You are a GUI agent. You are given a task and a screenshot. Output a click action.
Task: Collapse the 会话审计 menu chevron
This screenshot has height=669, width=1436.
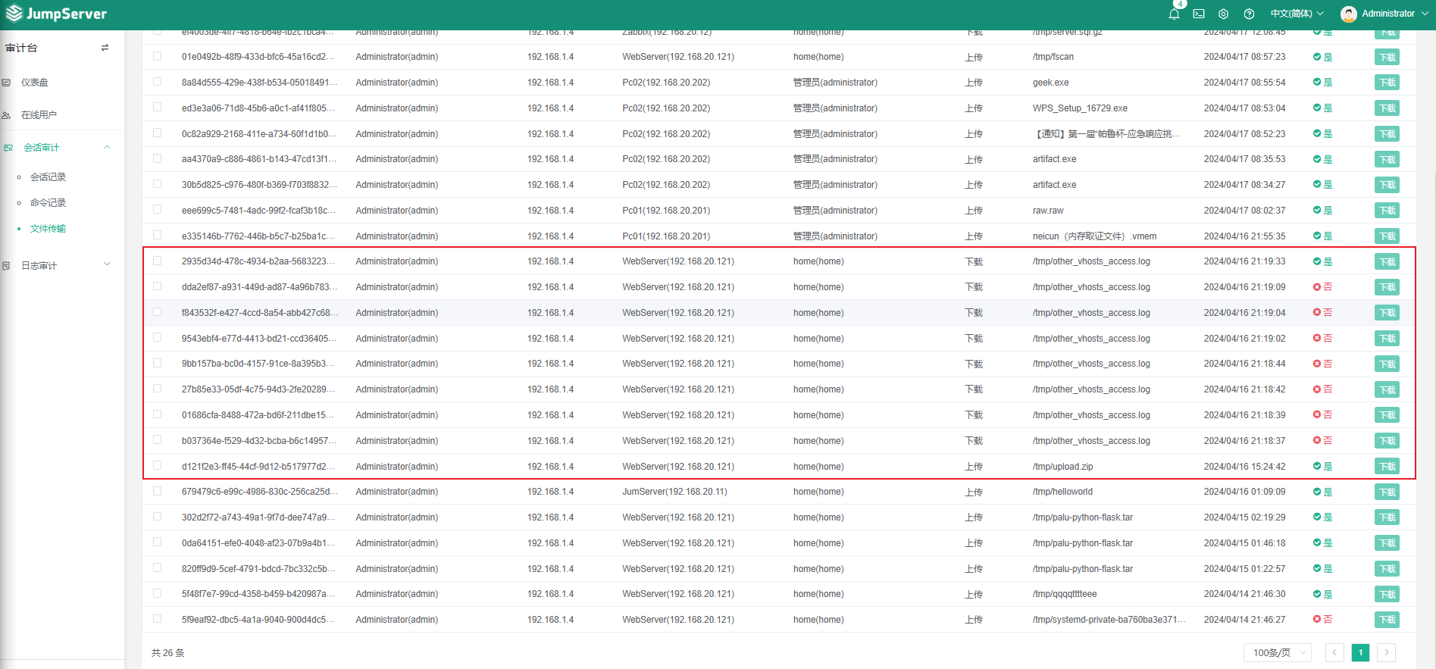pyautogui.click(x=107, y=148)
